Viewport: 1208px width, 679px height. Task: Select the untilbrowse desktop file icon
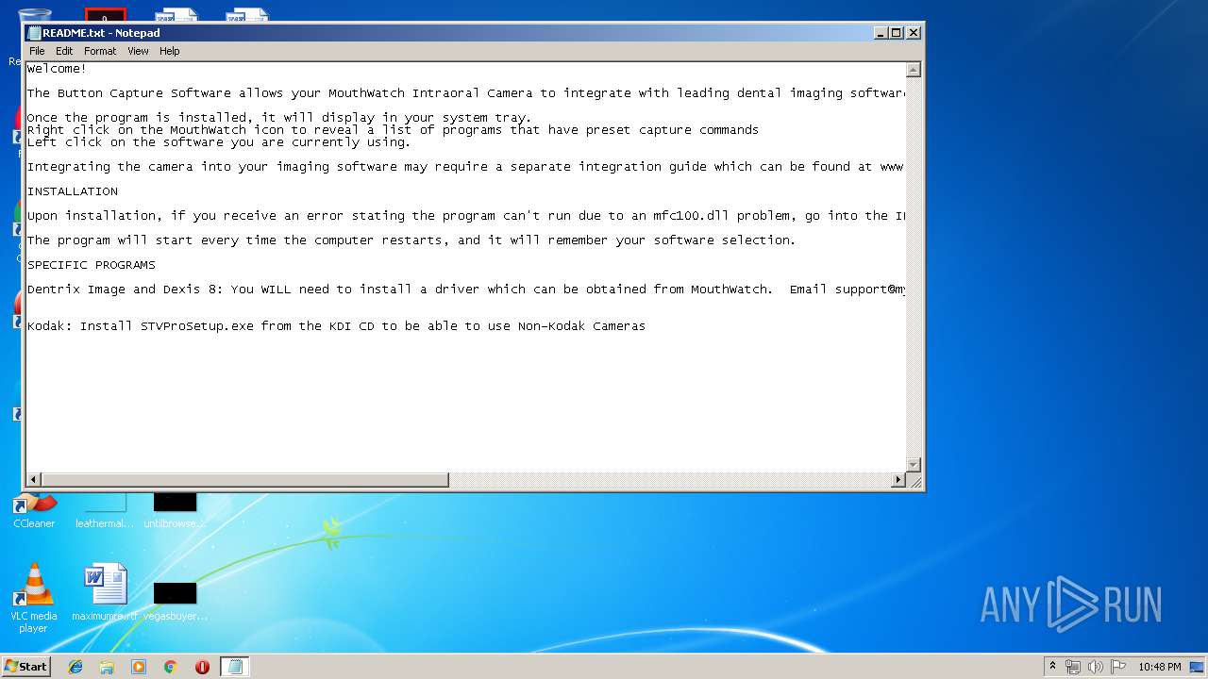176,511
